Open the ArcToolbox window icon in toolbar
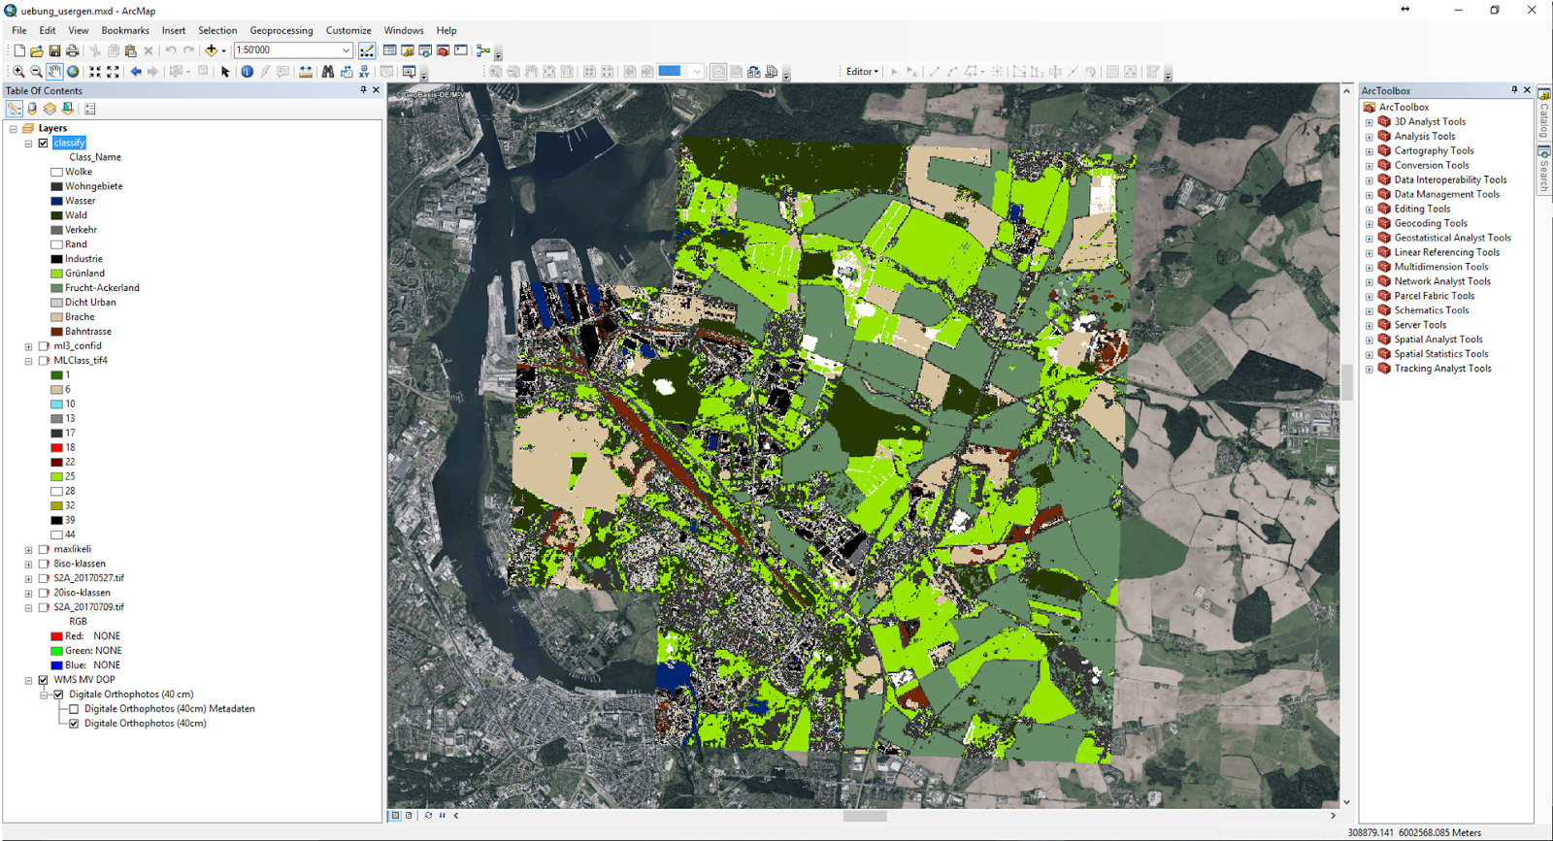 (443, 50)
